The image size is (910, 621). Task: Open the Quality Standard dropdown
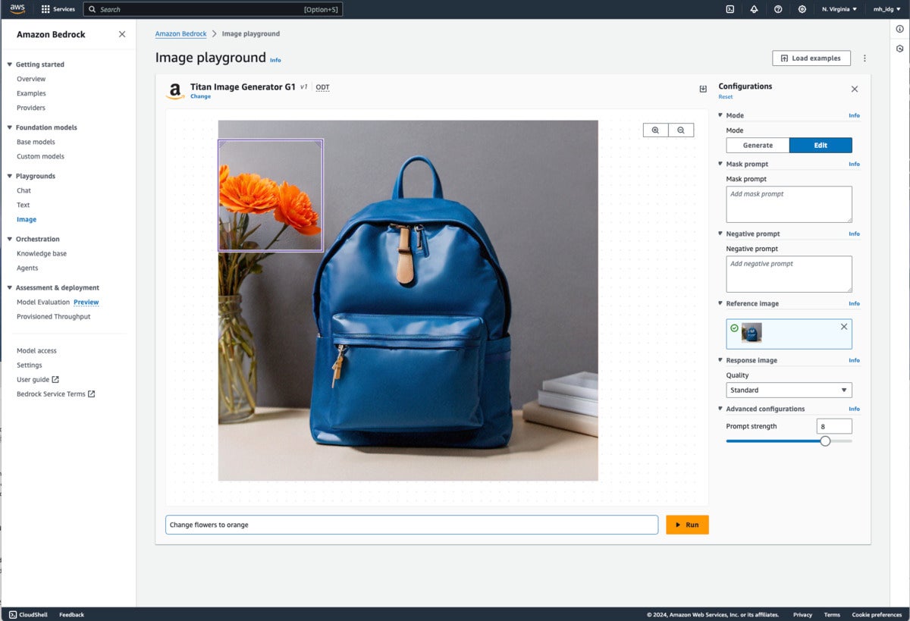[x=789, y=390]
